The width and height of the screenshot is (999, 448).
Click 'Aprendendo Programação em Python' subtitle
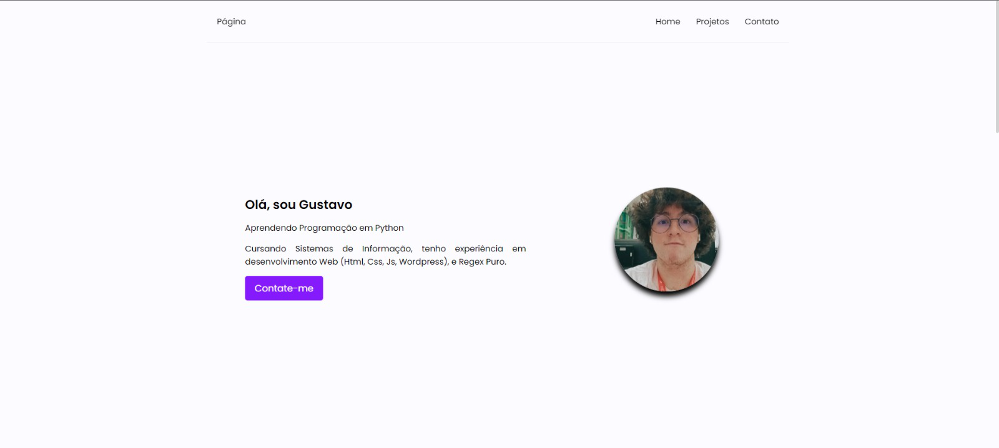point(324,228)
